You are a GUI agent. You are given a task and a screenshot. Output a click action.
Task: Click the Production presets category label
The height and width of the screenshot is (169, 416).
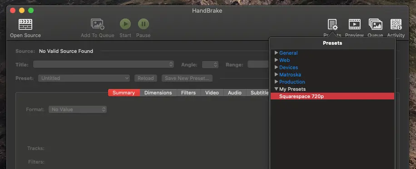[x=292, y=82]
